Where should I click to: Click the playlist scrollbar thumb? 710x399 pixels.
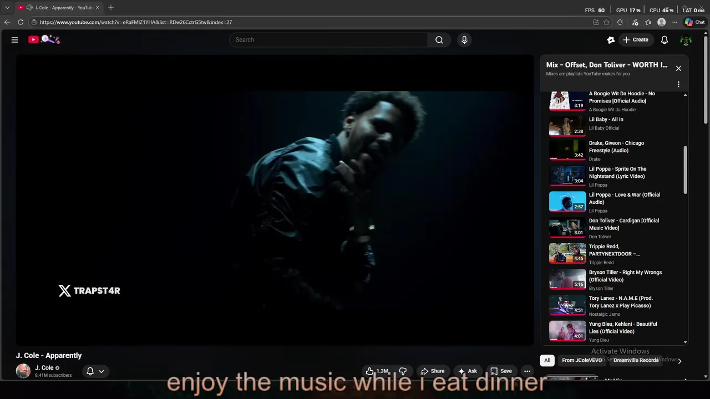click(686, 170)
